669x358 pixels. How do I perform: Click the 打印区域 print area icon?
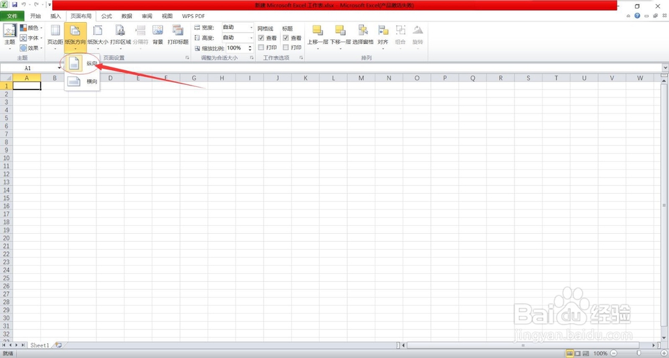[120, 30]
